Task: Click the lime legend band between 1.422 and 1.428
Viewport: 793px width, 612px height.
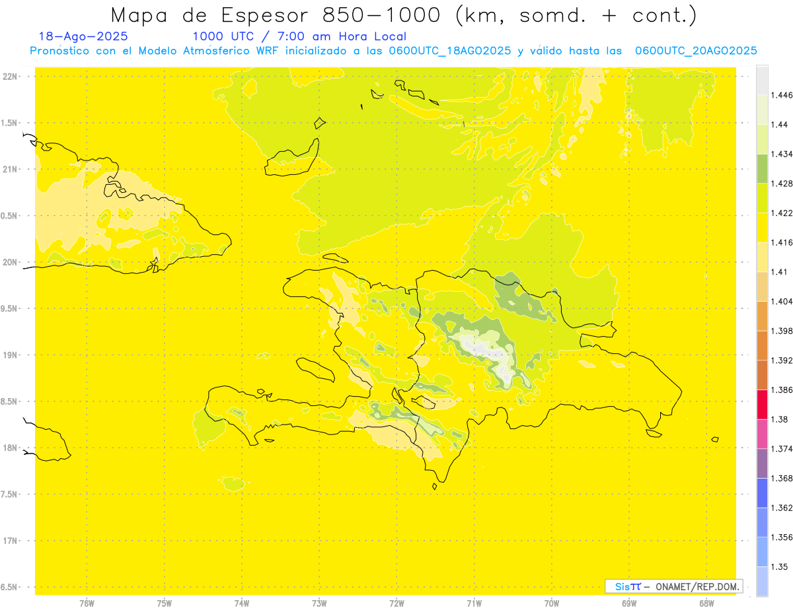Action: tap(762, 198)
